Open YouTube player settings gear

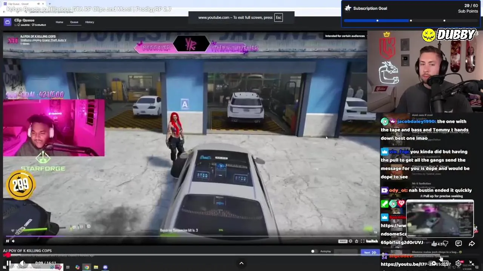tap(458, 263)
